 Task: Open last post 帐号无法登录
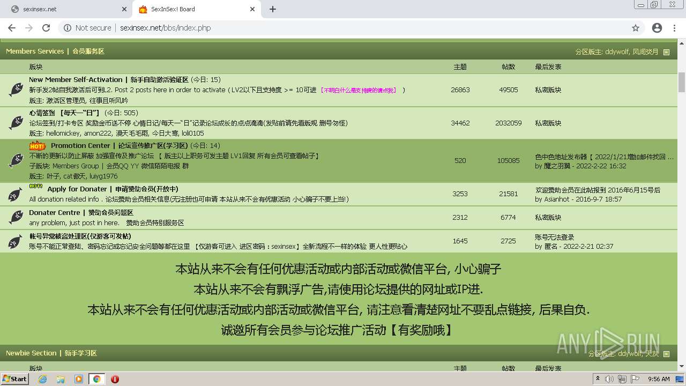(554, 237)
